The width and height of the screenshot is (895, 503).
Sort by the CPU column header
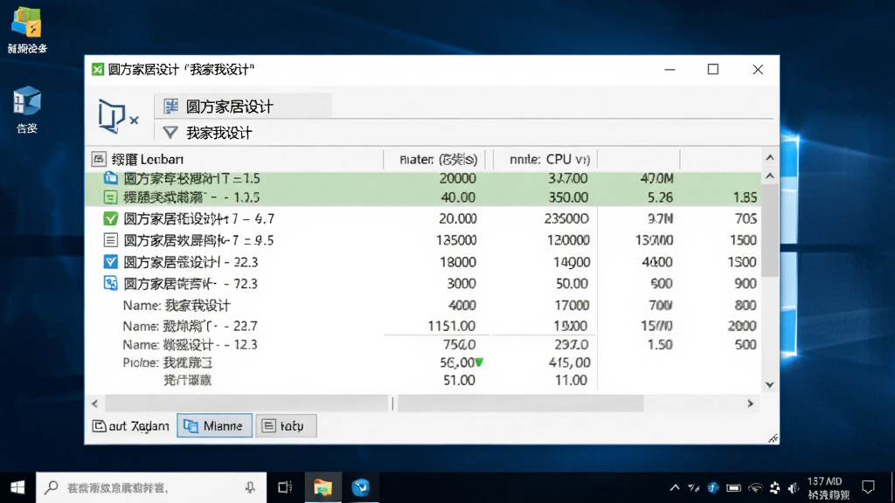[x=549, y=159]
